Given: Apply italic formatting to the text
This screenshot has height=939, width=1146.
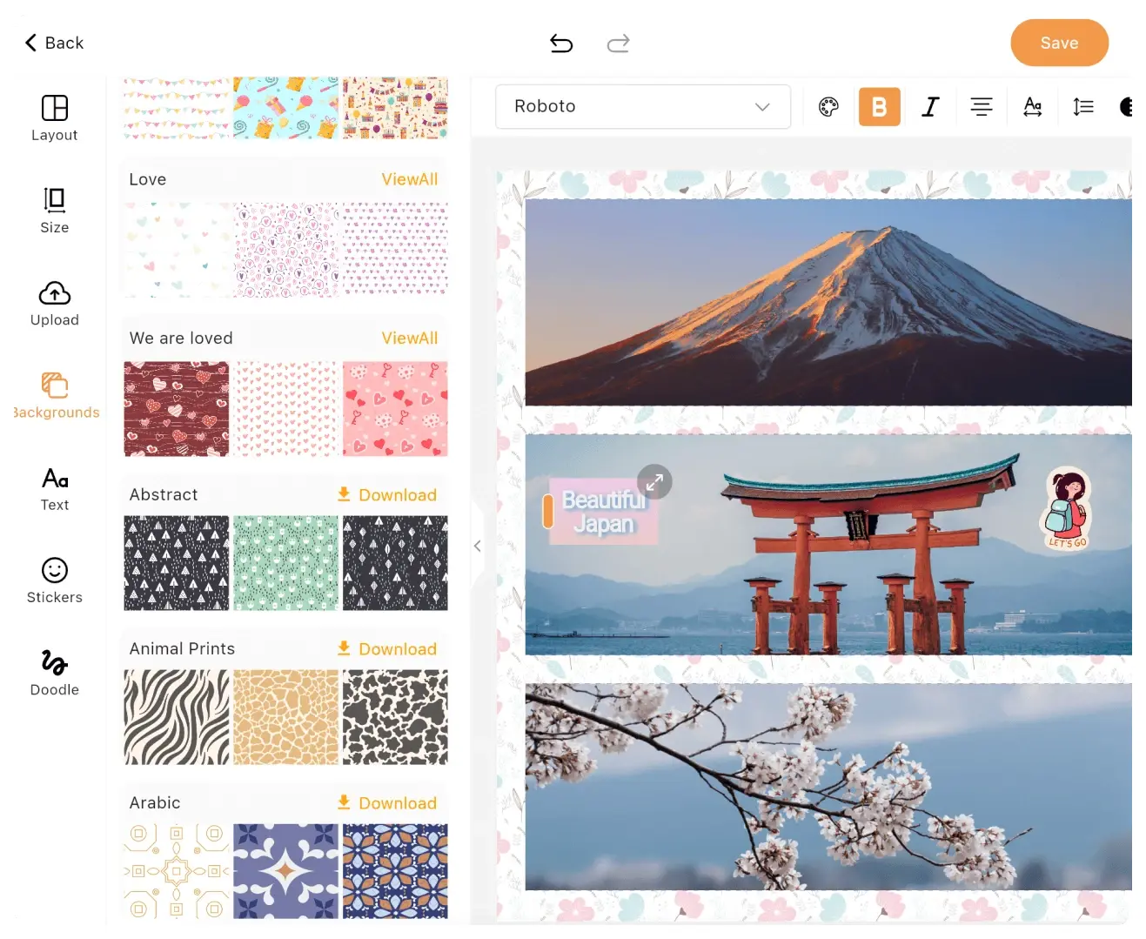Looking at the screenshot, I should (930, 106).
